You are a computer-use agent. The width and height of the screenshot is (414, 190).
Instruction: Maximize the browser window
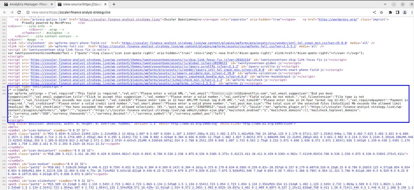pyautogui.click(x=402, y=4)
